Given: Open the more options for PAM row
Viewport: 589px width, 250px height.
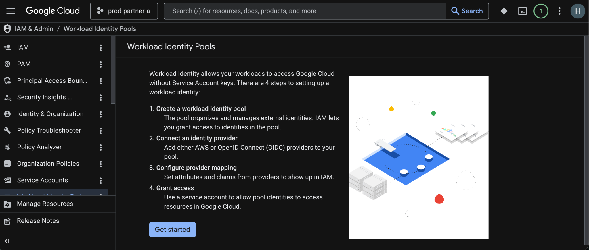Looking at the screenshot, I should pyautogui.click(x=101, y=64).
